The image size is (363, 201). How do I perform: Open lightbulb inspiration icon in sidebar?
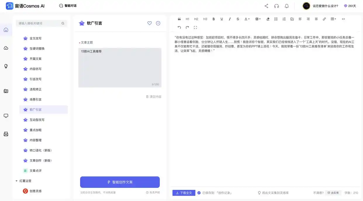[6, 66]
